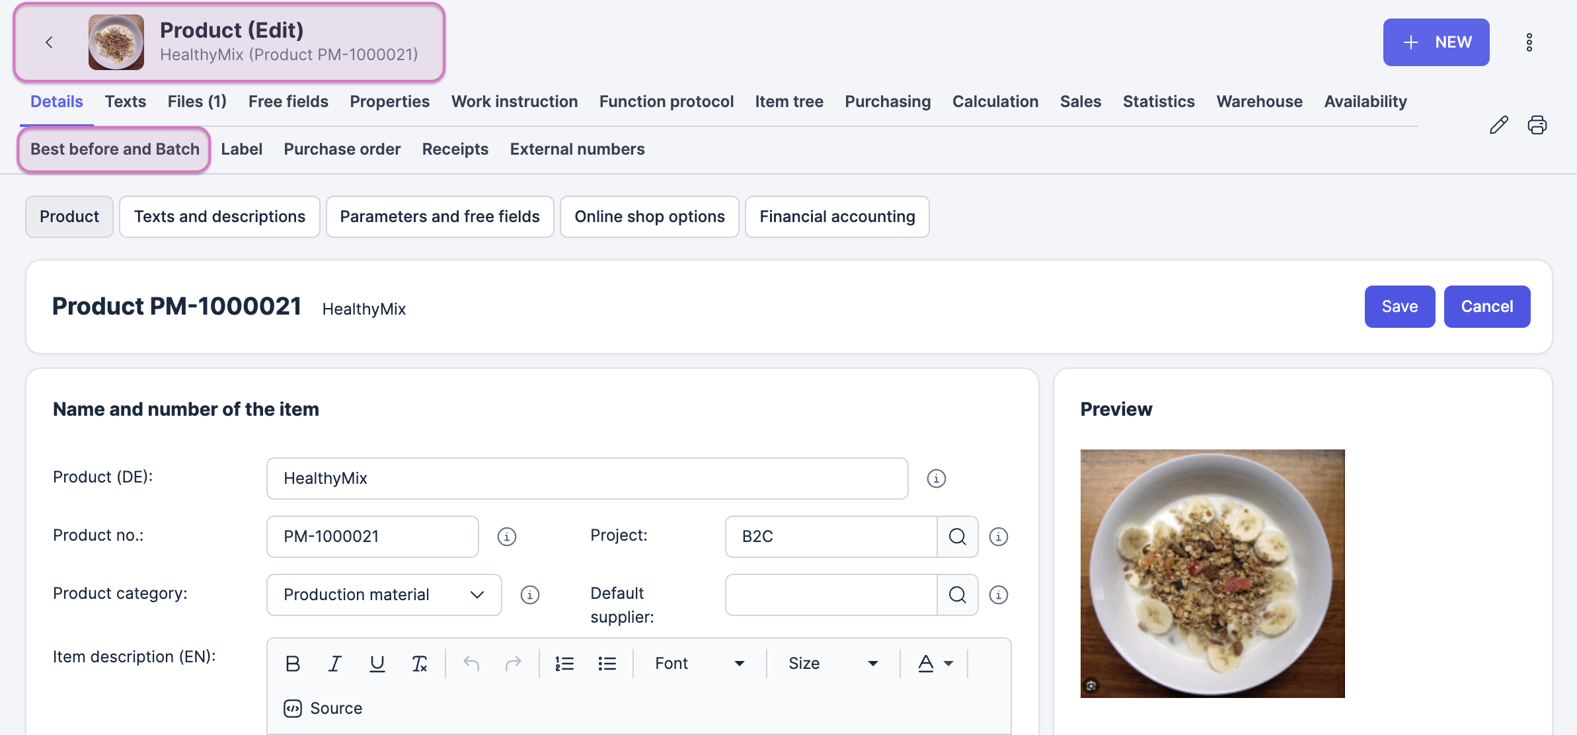Toggle bold formatting in editor
The image size is (1577, 735).
pyautogui.click(x=293, y=663)
